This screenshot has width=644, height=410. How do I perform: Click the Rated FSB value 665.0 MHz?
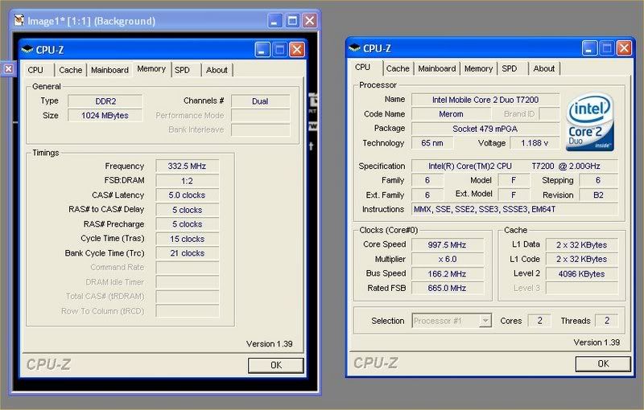point(448,289)
